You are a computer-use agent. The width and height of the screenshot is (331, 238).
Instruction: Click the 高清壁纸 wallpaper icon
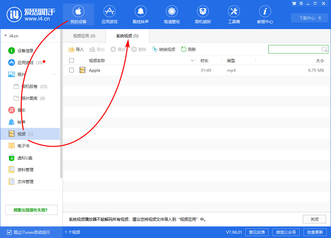[171, 12]
